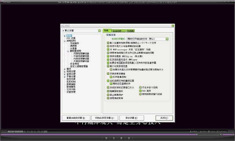The image size is (235, 141).
Task: Collapse the 滤镜控制 tree node
Action: click(65, 41)
